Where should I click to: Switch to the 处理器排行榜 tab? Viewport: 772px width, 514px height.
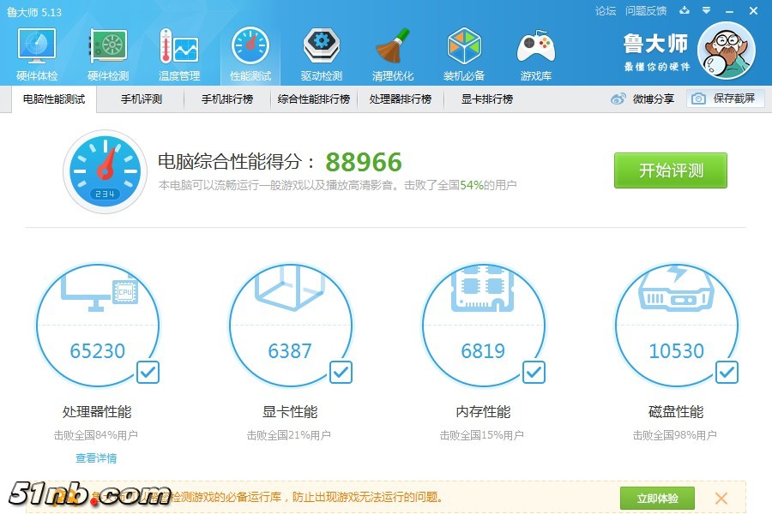tap(400, 99)
